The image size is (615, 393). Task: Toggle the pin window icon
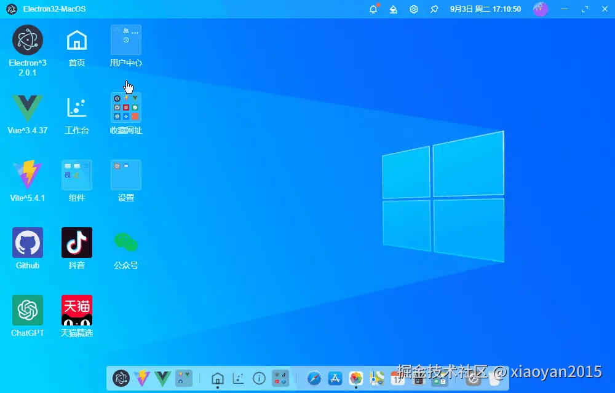[434, 9]
